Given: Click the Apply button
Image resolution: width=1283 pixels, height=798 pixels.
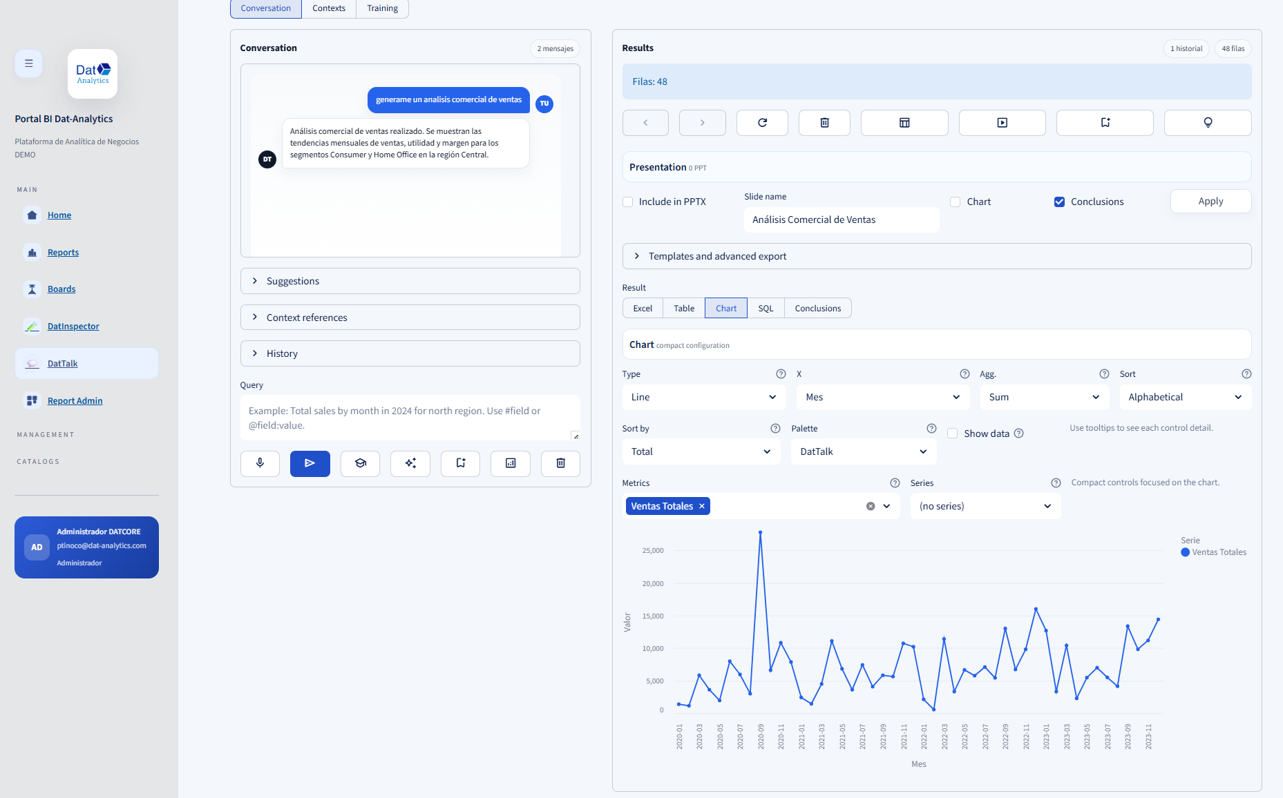Looking at the screenshot, I should [1210, 201].
